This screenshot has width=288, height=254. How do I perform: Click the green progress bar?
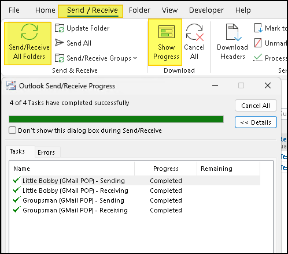point(116,119)
